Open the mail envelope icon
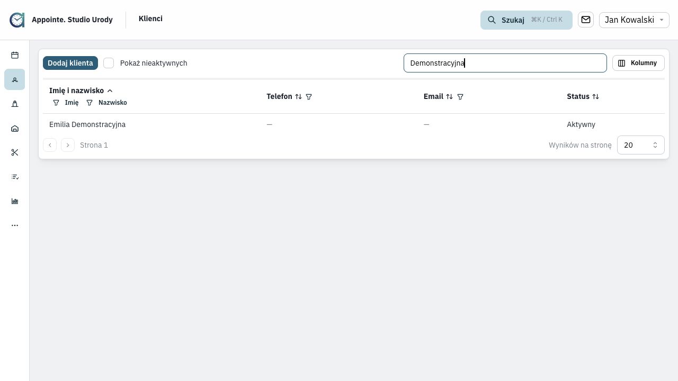Image resolution: width=678 pixels, height=381 pixels. (x=586, y=20)
